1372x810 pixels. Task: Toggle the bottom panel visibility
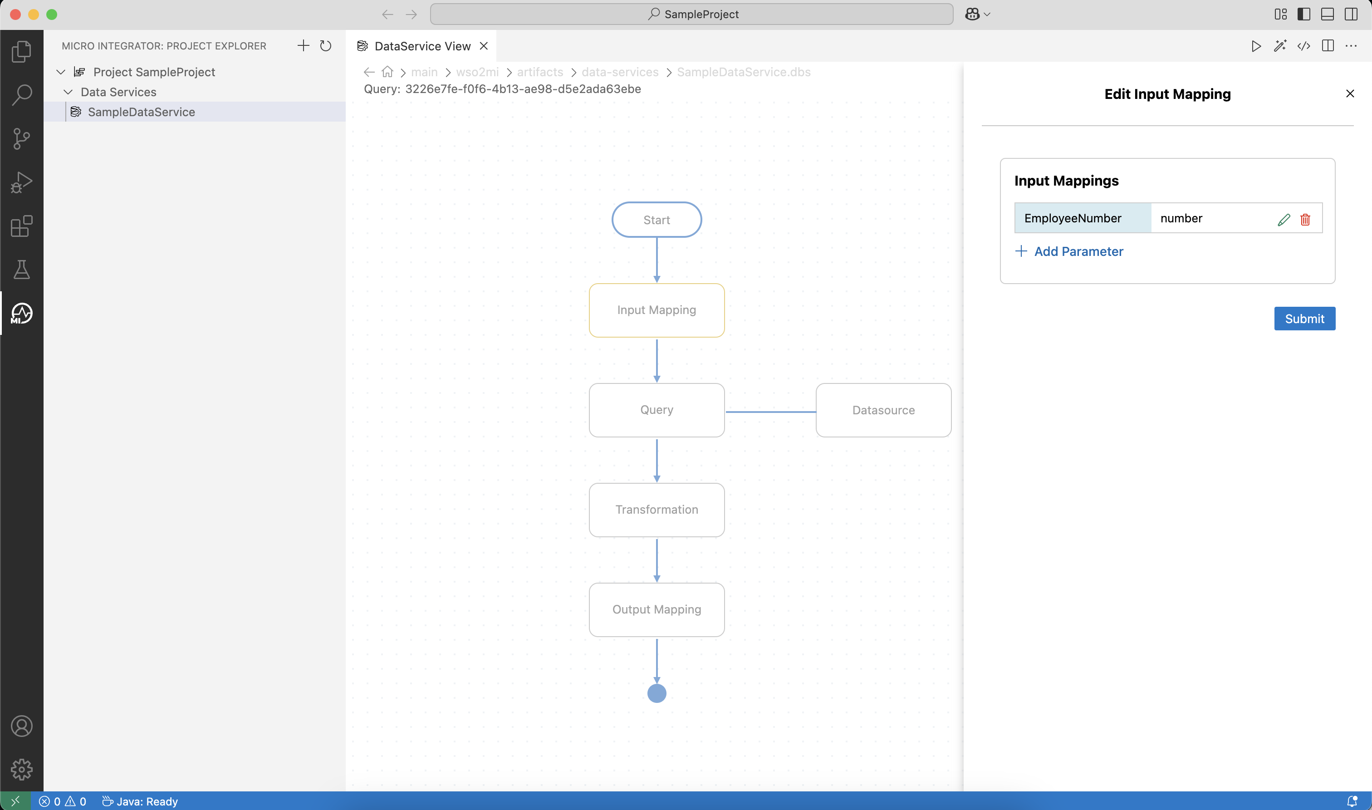tap(1327, 14)
